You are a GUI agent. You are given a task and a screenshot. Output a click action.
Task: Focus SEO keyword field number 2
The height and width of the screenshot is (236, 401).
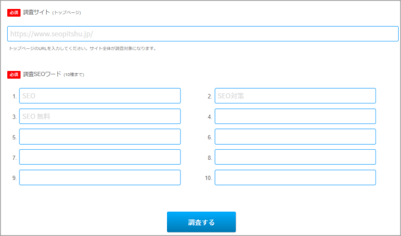click(x=295, y=96)
